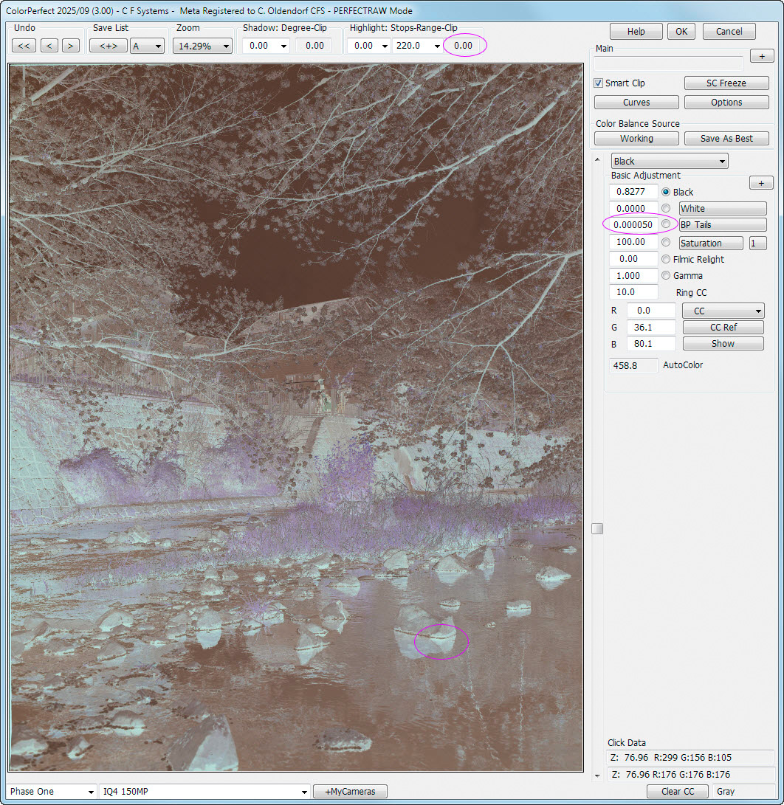Viewport: 784px width, 805px height.
Task: Toggle the Smart Clip checkbox
Action: [599, 83]
